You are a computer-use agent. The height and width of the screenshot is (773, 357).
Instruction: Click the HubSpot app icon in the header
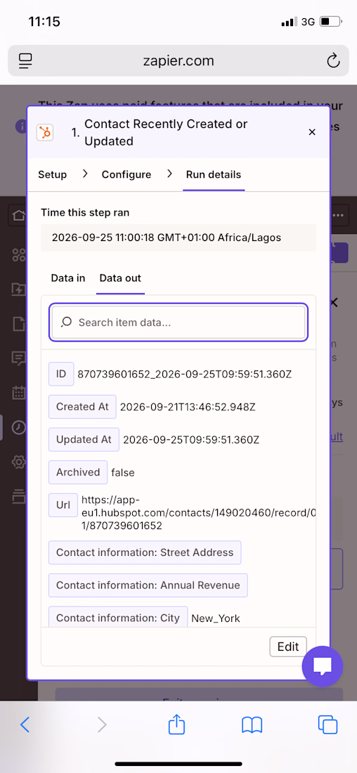[45, 133]
